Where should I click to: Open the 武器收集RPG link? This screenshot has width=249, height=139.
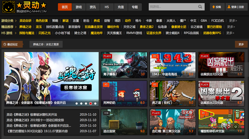(x=212, y=33)
